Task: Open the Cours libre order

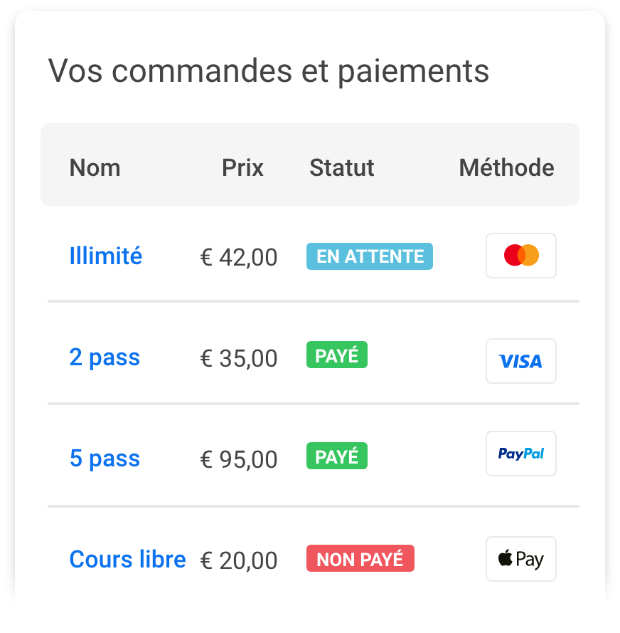Action: (127, 559)
